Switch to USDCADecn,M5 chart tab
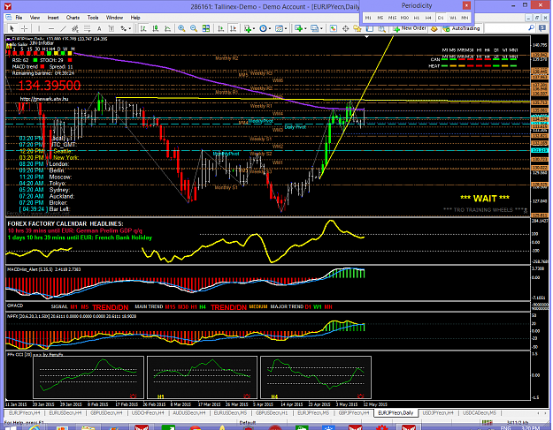Image resolution: width=553 pixels, height=430 pixels. pos(479,412)
